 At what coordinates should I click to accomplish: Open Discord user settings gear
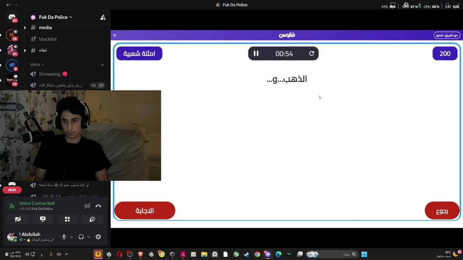coord(98,237)
